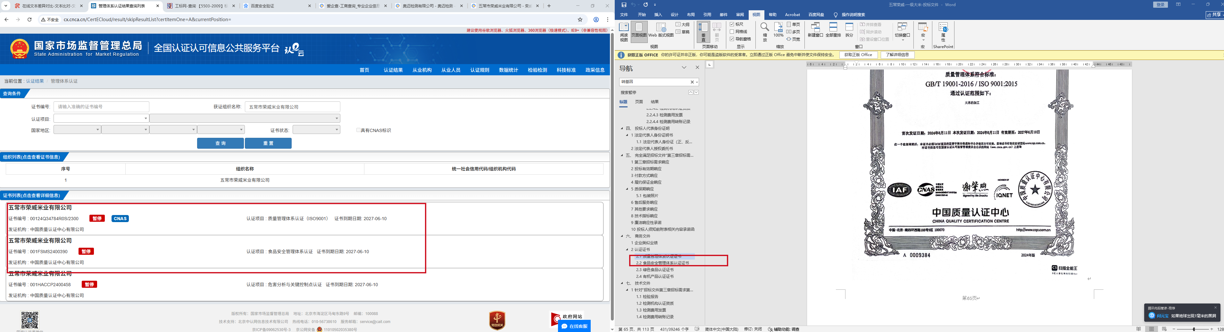Click the 获取正版 Office button
Image resolution: width=1224 pixels, height=332 pixels.
[858, 54]
